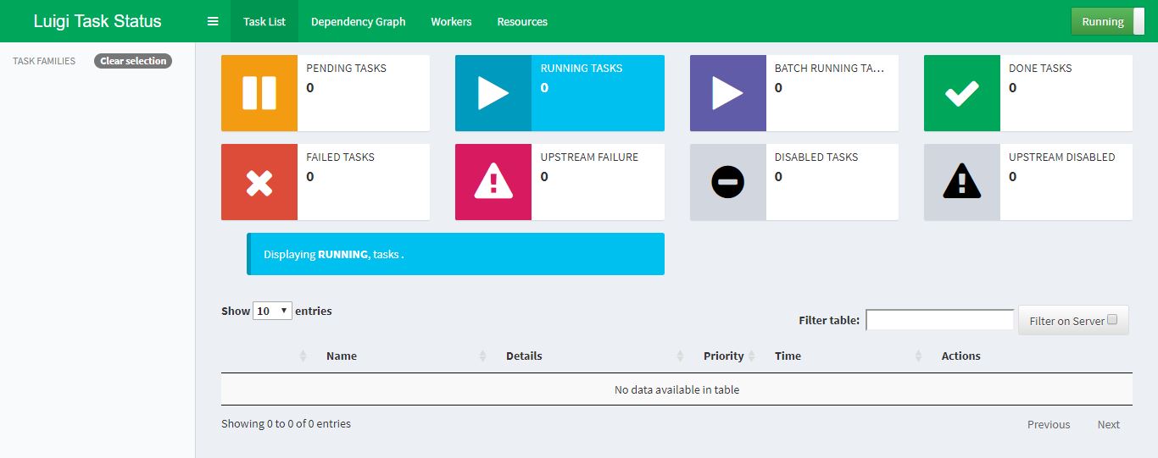Click the orange Pending Tasks pause icon
Image resolution: width=1158 pixels, height=458 pixels.
coord(259,93)
